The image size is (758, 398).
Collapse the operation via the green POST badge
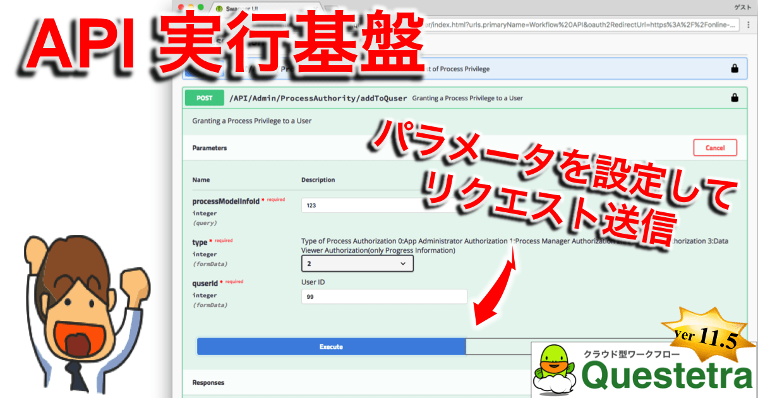(x=204, y=98)
